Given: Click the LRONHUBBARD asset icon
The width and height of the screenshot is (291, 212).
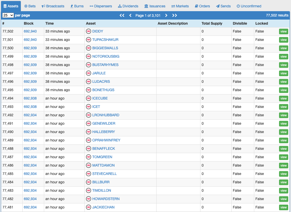Looking at the screenshot, I should [89, 115].
